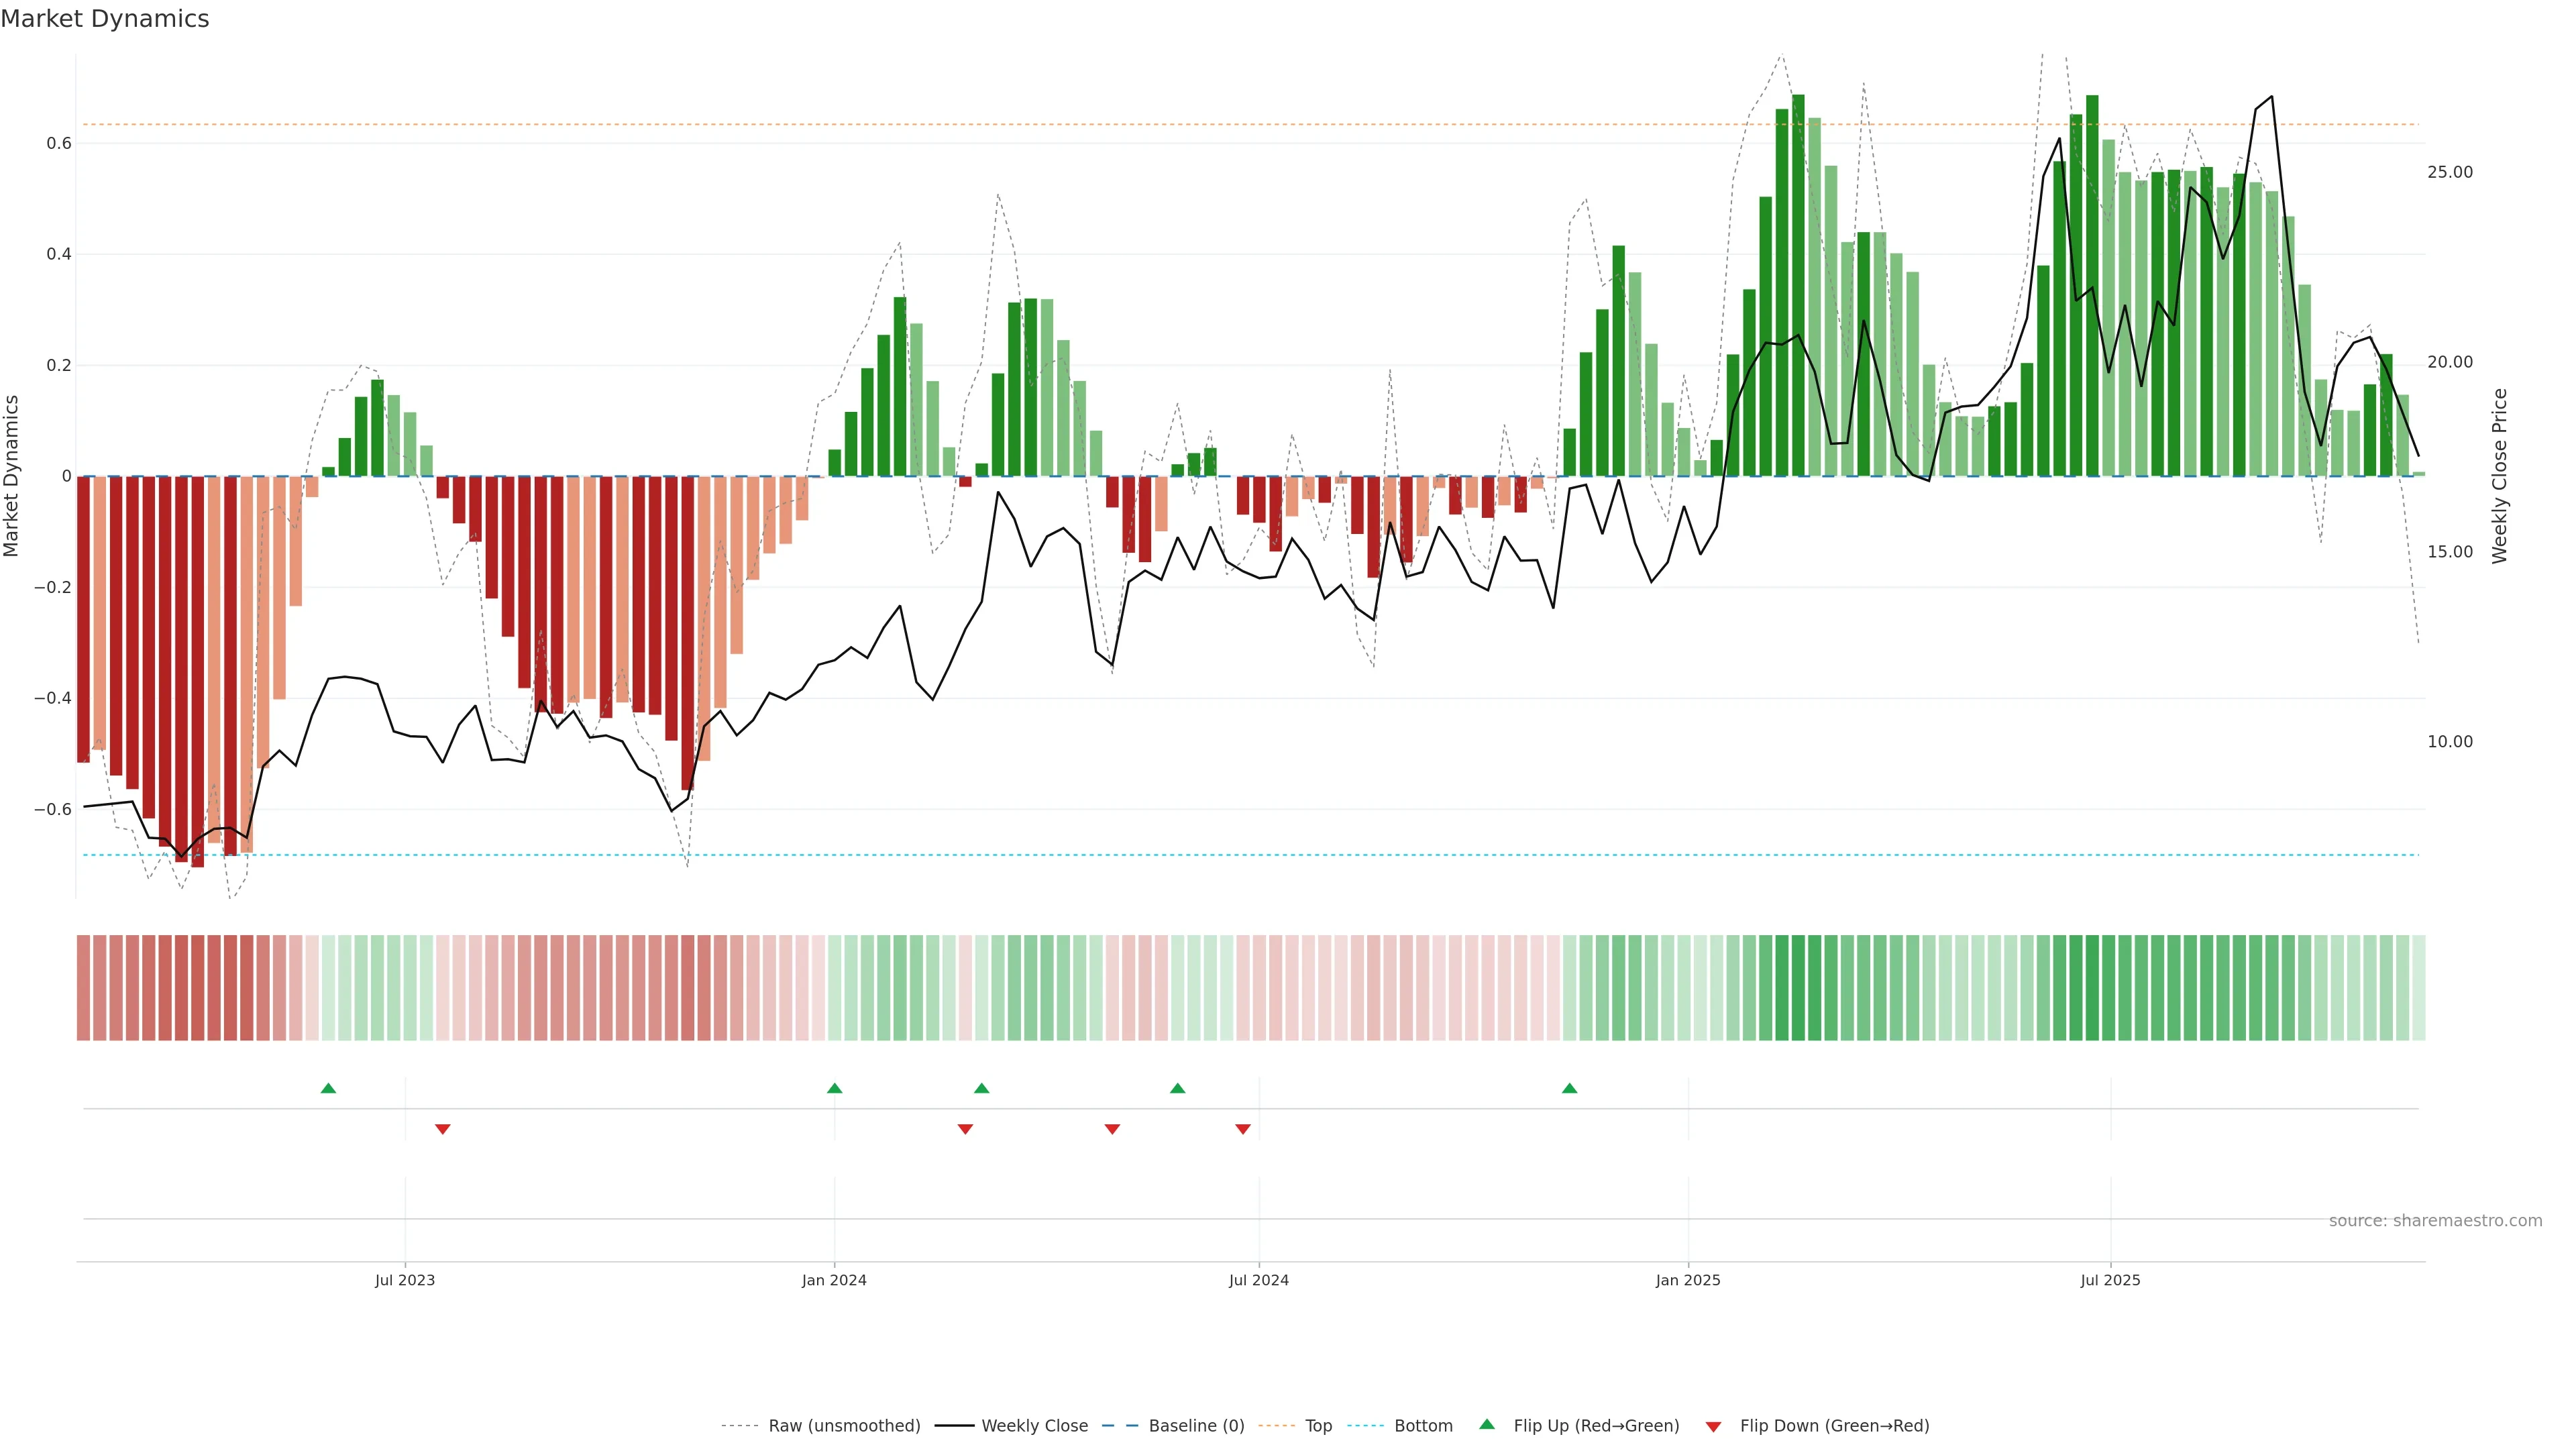This screenshot has height=1449, width=2576.
Task: Click the red flip-down marker right after Jan 2024
Action: click(x=965, y=1129)
